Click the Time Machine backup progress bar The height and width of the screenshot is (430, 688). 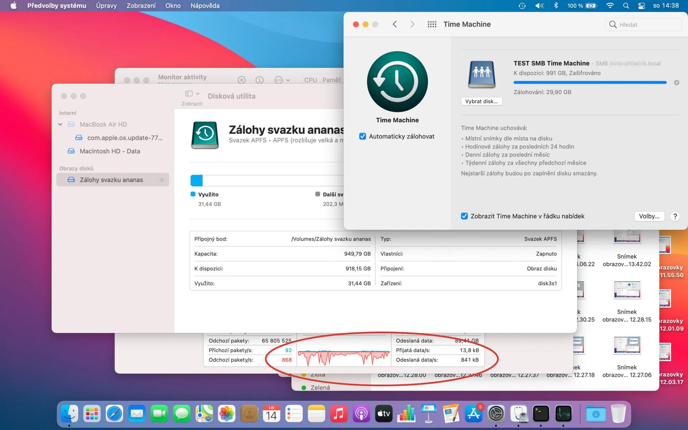[590, 82]
